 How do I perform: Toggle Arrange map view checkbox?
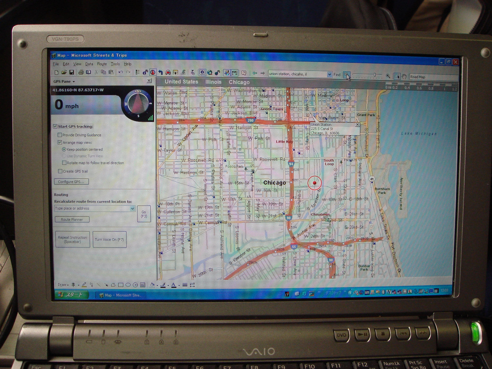tap(60, 142)
